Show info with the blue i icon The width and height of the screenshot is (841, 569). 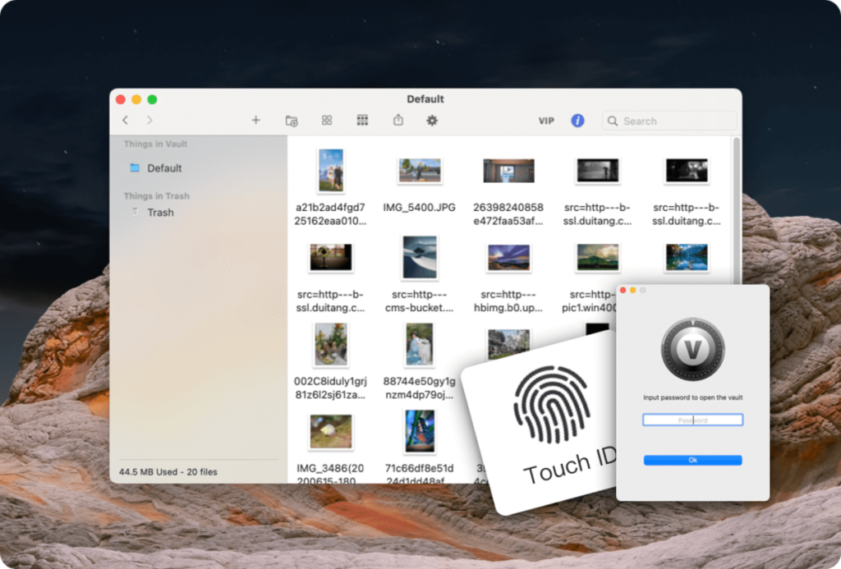[577, 121]
